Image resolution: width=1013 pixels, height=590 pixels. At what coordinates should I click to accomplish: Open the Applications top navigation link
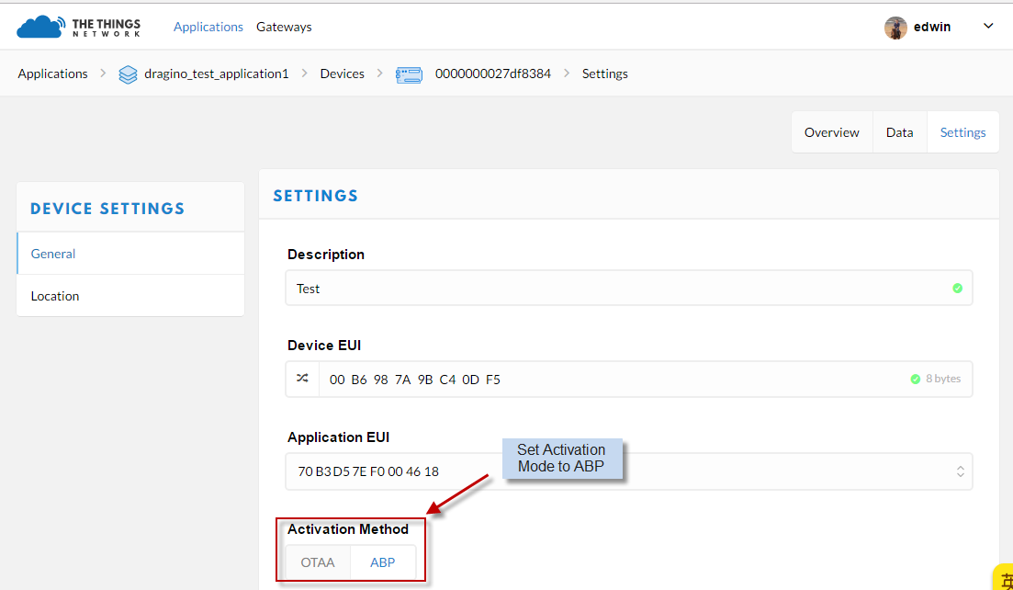[208, 28]
